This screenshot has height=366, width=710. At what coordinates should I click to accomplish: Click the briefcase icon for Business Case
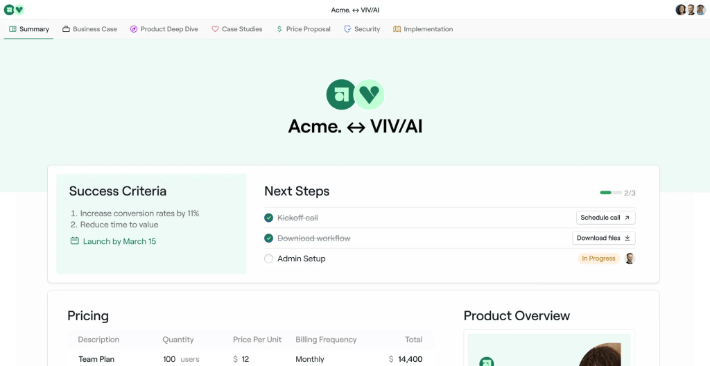coord(66,29)
